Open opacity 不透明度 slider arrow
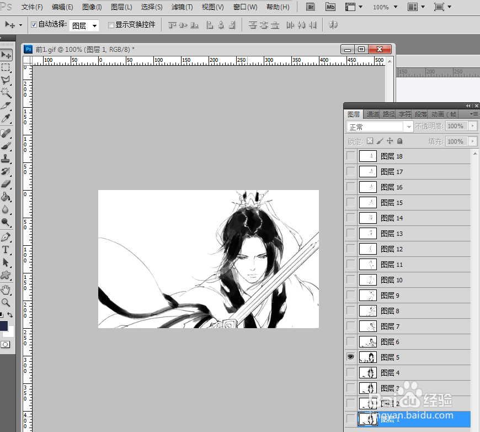The width and height of the screenshot is (480, 432). point(473,126)
